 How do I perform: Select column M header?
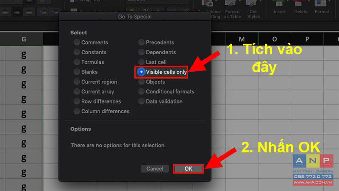242,39
